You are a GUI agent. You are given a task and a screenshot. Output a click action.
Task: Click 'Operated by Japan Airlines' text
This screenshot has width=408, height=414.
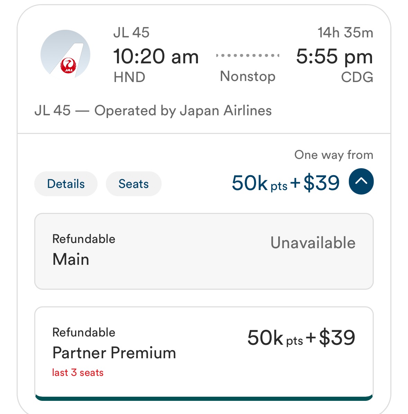click(x=183, y=111)
